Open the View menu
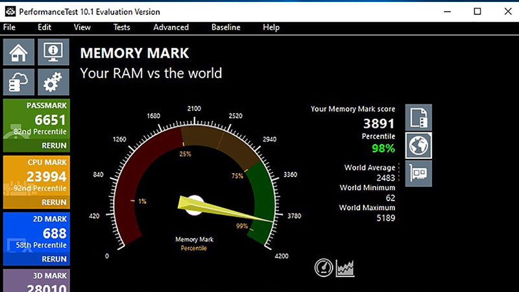This screenshot has width=519, height=292. [82, 27]
